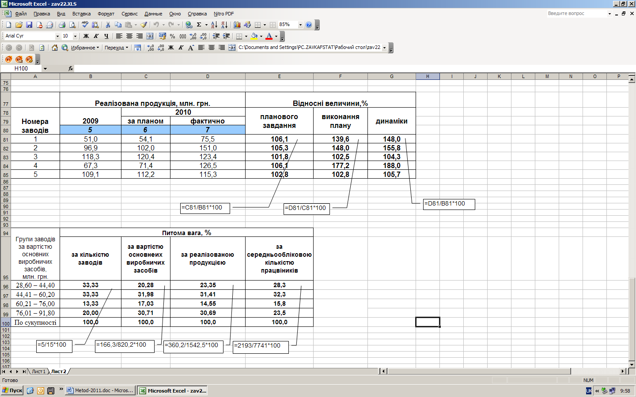Toggle bold Ж on formatting toolbar
Image resolution: width=636 pixels, height=397 pixels.
coord(86,36)
